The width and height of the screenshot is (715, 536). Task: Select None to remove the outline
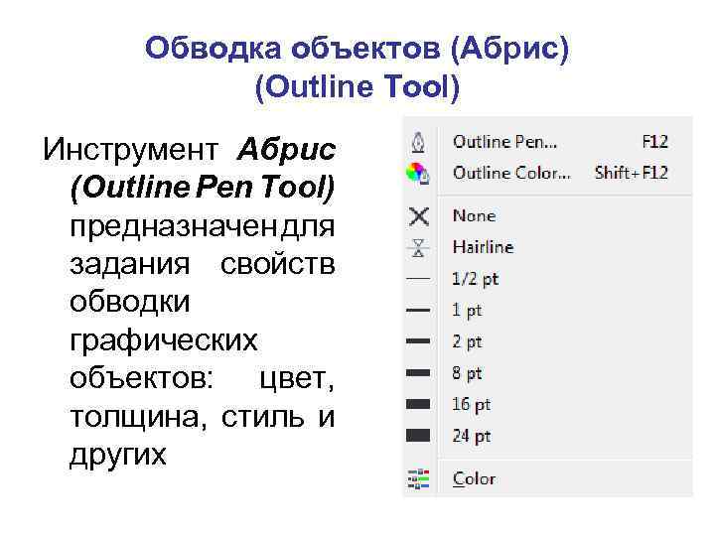tap(474, 215)
